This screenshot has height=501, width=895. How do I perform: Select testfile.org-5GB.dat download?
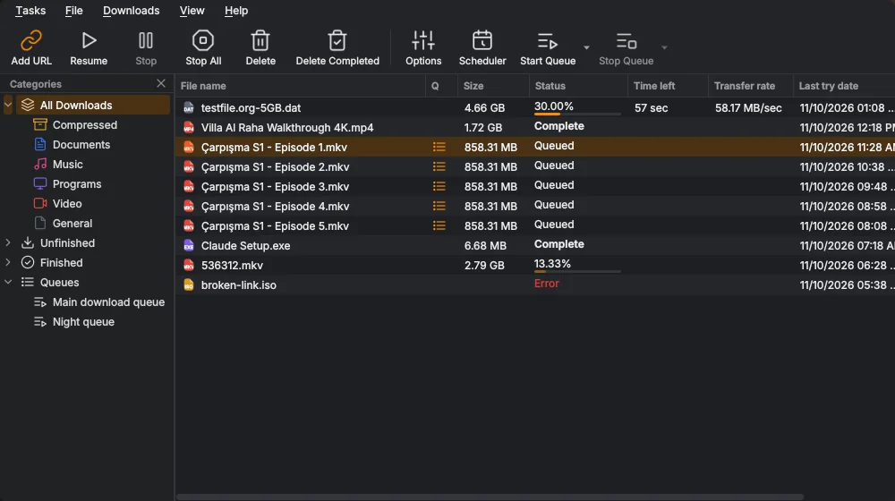click(x=535, y=108)
